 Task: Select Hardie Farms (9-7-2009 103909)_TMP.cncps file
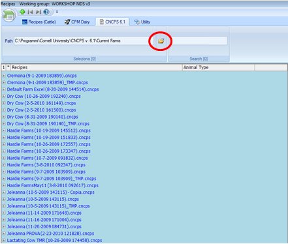pyautogui.click(x=52, y=179)
